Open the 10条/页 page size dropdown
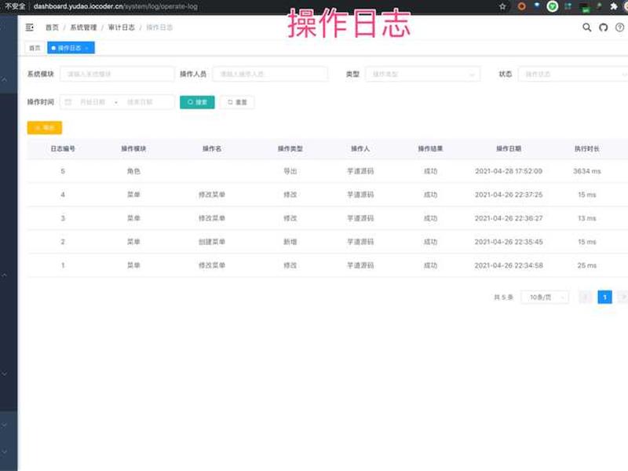The width and height of the screenshot is (628, 471). point(545,298)
